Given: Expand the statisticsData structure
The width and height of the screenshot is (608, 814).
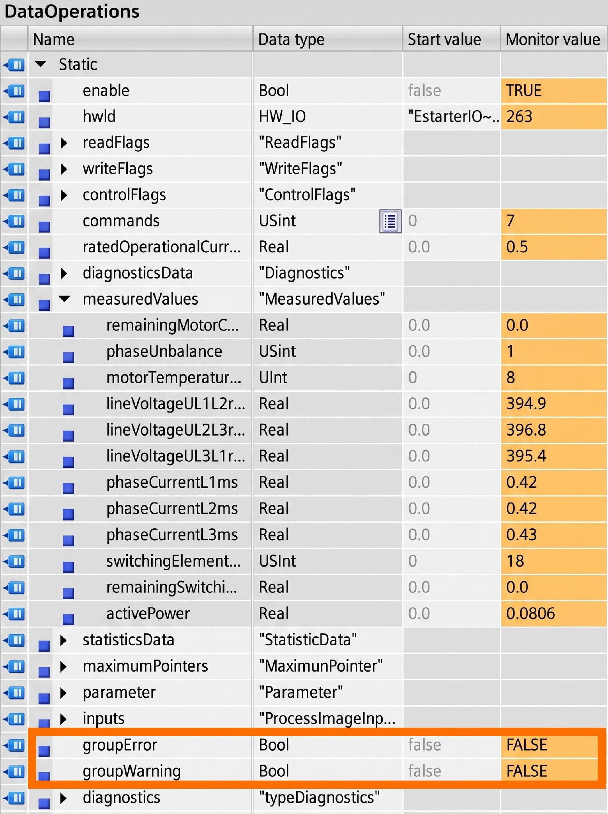Looking at the screenshot, I should pyautogui.click(x=64, y=640).
